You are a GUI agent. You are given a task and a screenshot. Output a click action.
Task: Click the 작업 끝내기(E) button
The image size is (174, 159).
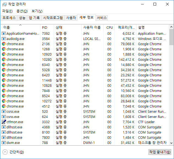[160, 152]
